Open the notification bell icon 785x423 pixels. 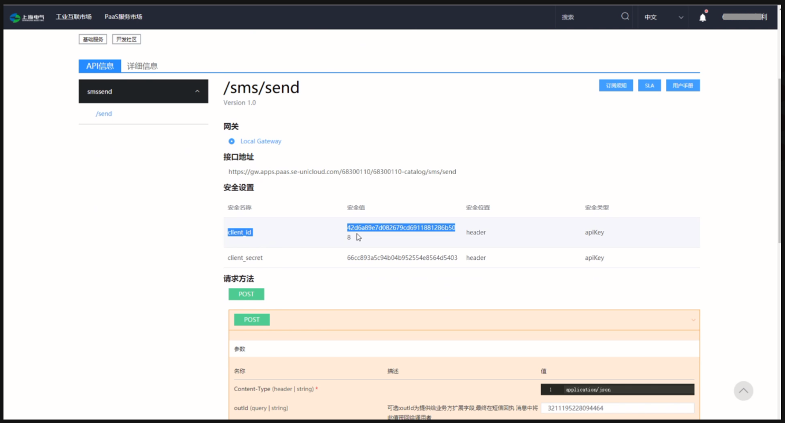pos(702,17)
